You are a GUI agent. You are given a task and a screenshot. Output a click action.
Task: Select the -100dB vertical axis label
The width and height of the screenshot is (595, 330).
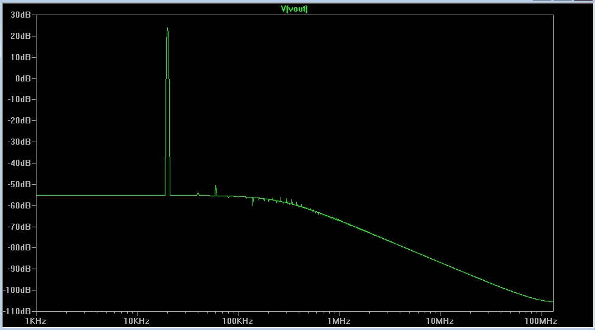[x=18, y=290]
